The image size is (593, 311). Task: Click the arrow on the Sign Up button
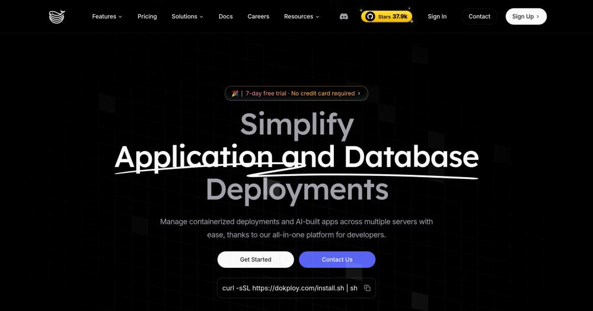pyautogui.click(x=538, y=17)
